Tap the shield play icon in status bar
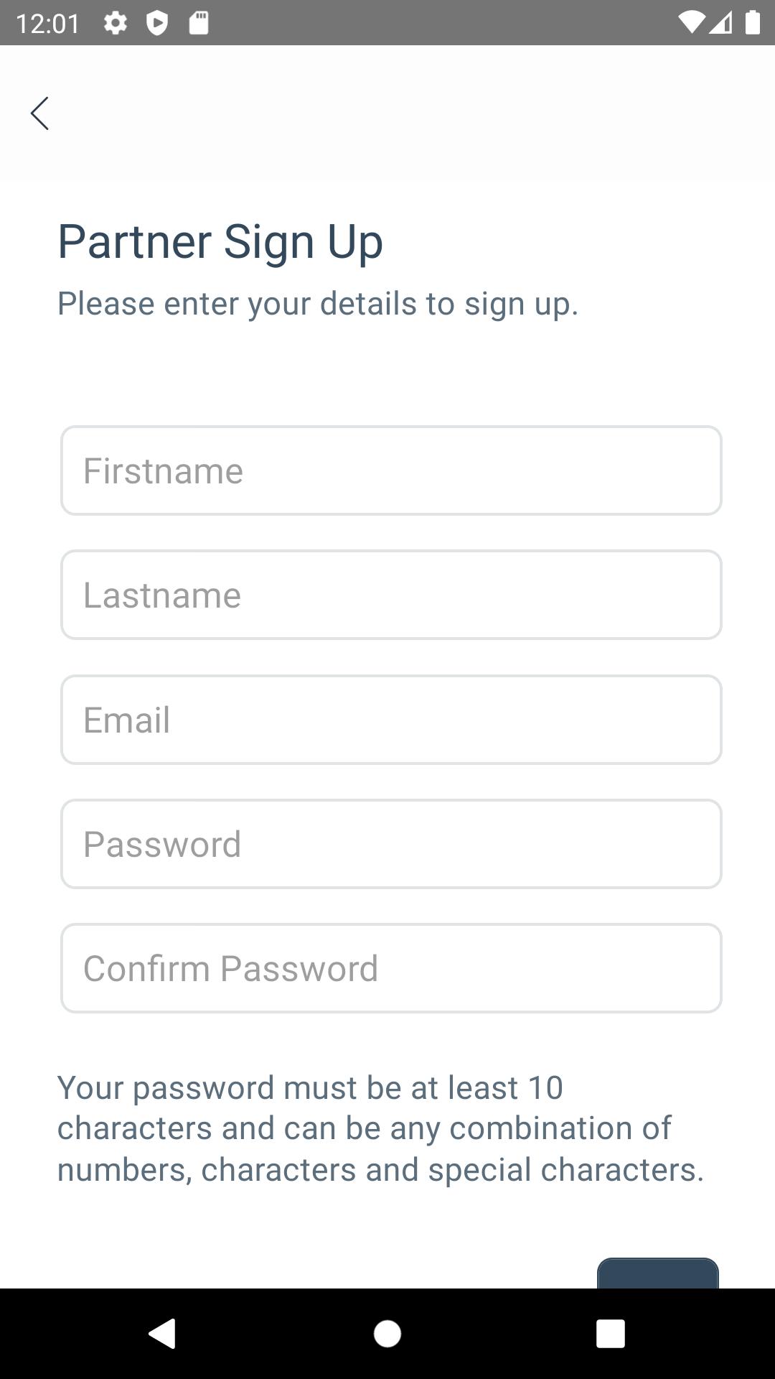 click(x=157, y=23)
